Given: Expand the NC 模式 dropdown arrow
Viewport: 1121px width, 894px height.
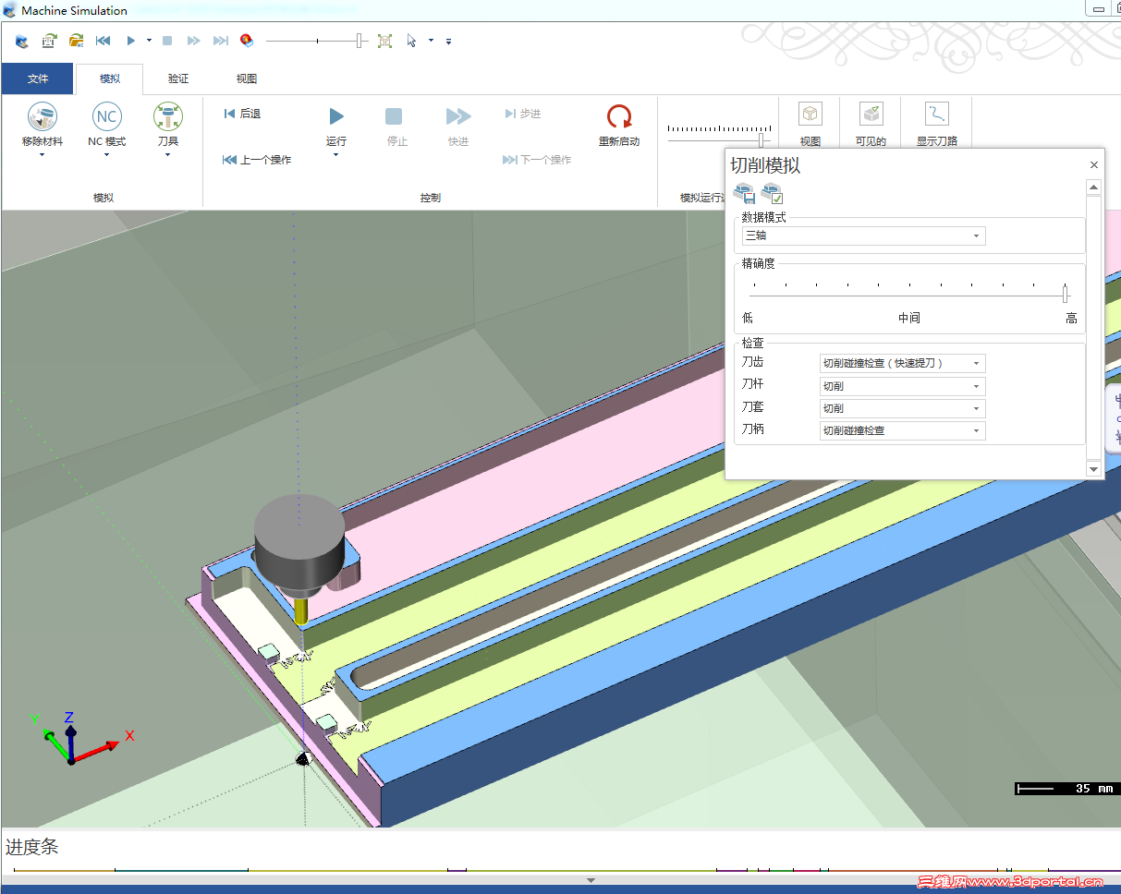Looking at the screenshot, I should click(107, 155).
